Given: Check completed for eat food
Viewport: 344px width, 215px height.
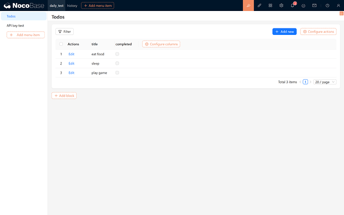Looking at the screenshot, I should click(117, 54).
